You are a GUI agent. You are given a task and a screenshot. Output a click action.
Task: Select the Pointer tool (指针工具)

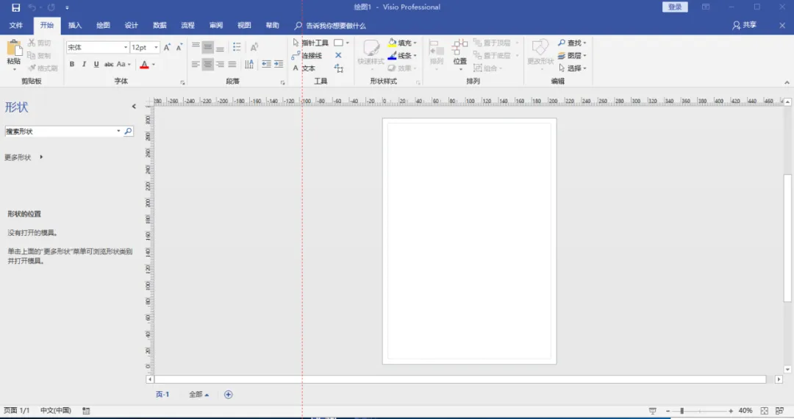coord(310,43)
